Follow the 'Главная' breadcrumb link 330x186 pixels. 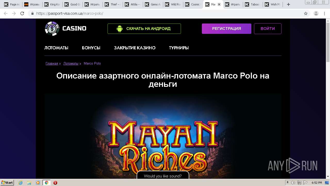[52, 64]
